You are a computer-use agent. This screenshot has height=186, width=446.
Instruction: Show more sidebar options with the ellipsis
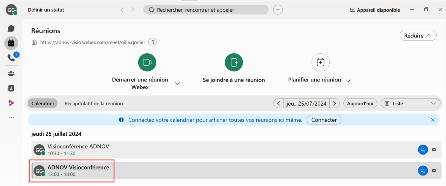tap(11, 117)
